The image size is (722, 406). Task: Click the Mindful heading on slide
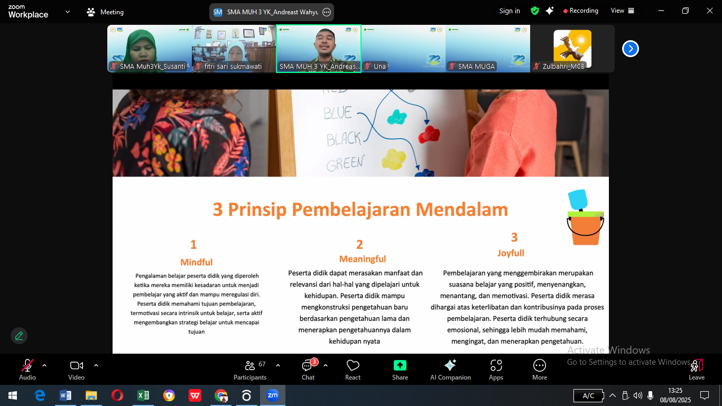[196, 262]
